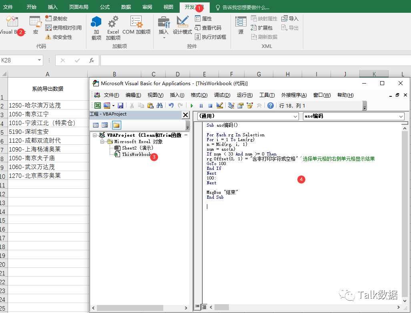This screenshot has width=411, height=313.
Task: Click the Undo arrow in the VBA toolbar
Action: [171, 106]
